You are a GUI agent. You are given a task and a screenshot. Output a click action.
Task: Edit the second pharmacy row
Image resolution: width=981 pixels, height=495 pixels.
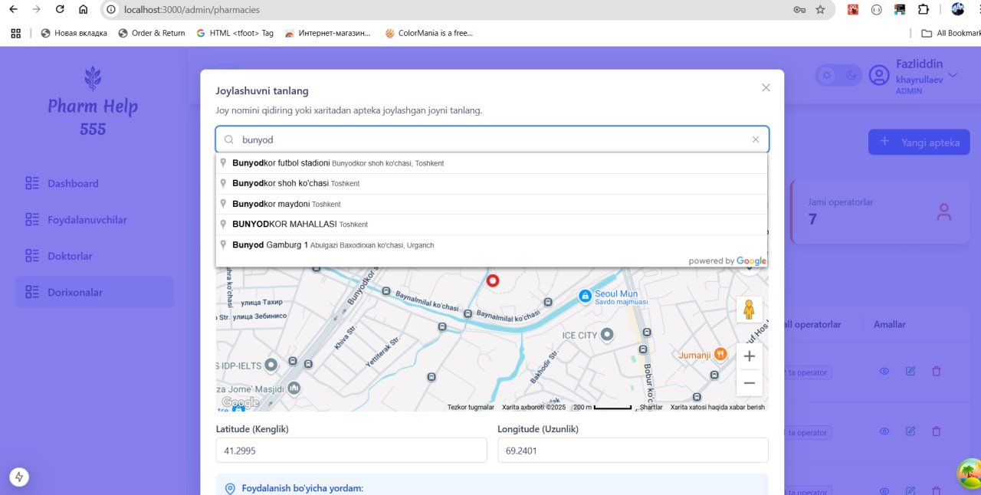(x=910, y=431)
